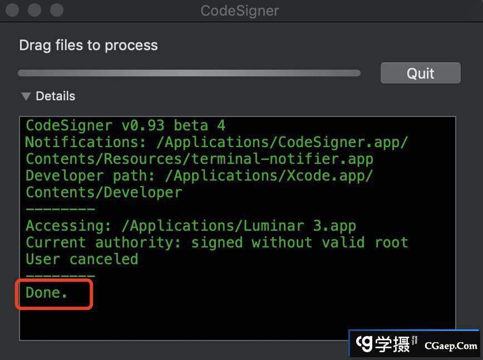Image resolution: width=483 pixels, height=360 pixels.
Task: Click the 'Current authority' log line
Action: point(216,242)
